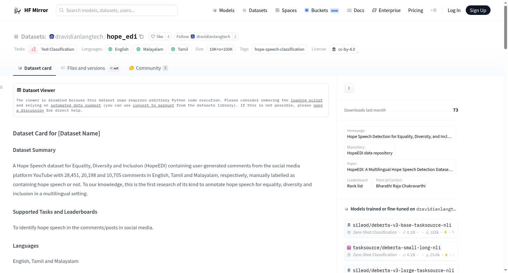Switch to the Community tab
Image resolution: width=508 pixels, height=273 pixels.
coord(148,68)
